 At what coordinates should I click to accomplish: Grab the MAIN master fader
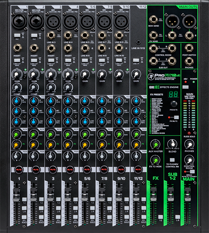(188, 194)
